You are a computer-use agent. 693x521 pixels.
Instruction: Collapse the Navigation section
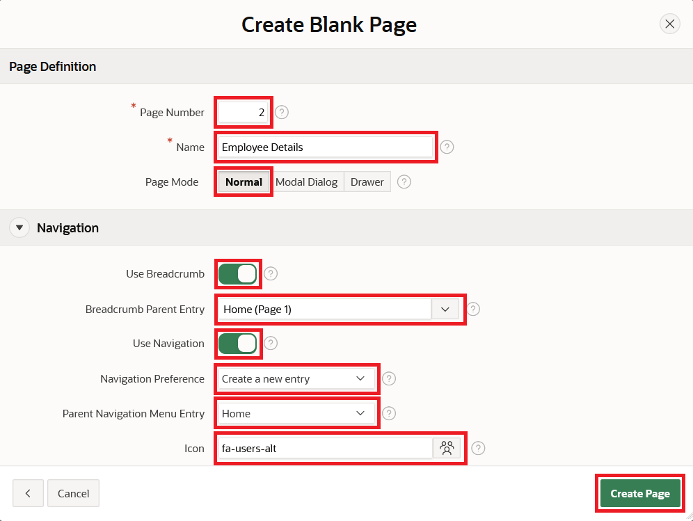pos(19,228)
